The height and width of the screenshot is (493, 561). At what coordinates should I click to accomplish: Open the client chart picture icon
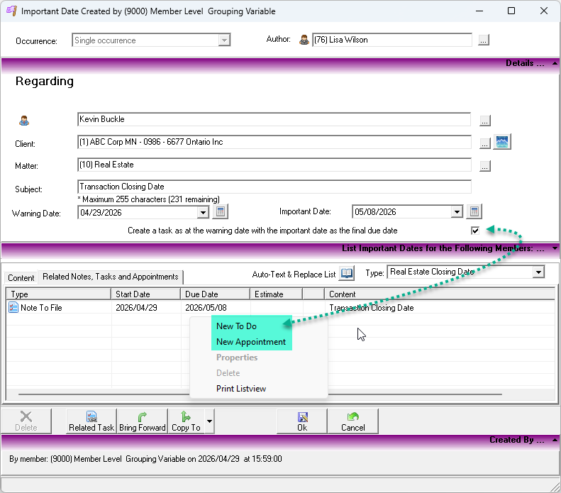pos(502,142)
